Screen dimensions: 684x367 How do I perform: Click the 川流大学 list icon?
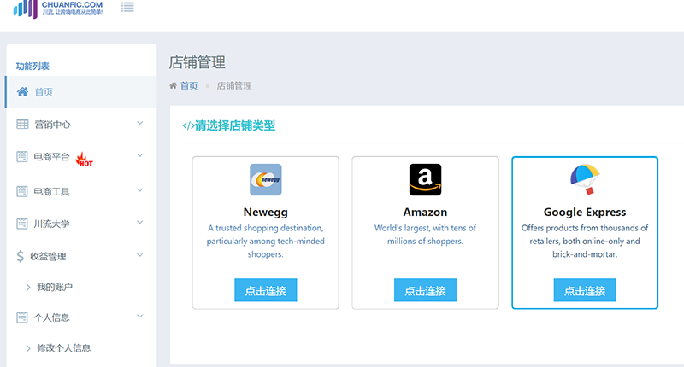[22, 224]
